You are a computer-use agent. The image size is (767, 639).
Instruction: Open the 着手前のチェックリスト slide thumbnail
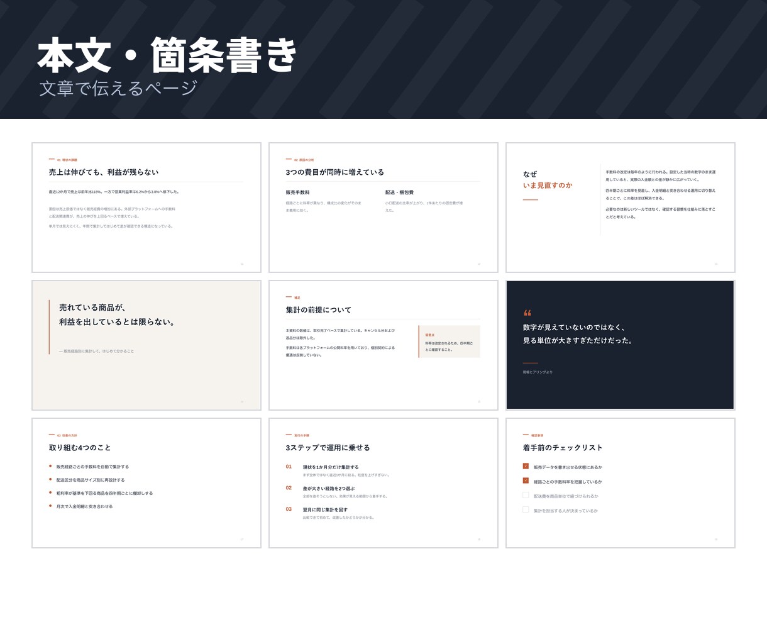tap(621, 483)
